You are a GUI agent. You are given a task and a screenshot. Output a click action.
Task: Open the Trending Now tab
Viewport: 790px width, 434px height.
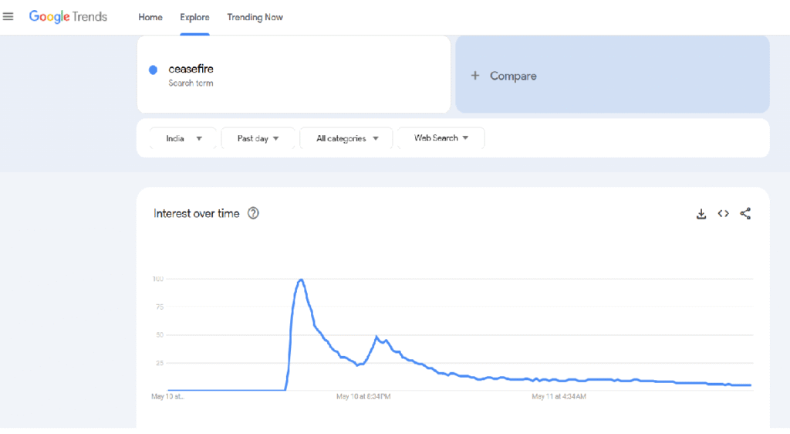255,17
